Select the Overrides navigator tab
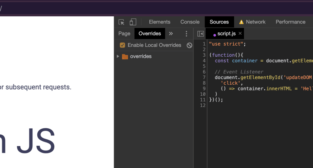Viewport: 313px width, 168px height. pyautogui.click(x=150, y=34)
